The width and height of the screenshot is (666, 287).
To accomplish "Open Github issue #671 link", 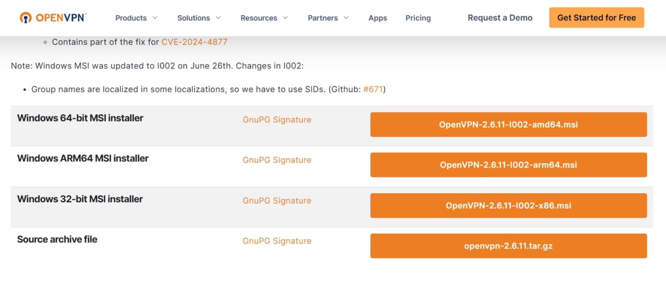I will [373, 89].
